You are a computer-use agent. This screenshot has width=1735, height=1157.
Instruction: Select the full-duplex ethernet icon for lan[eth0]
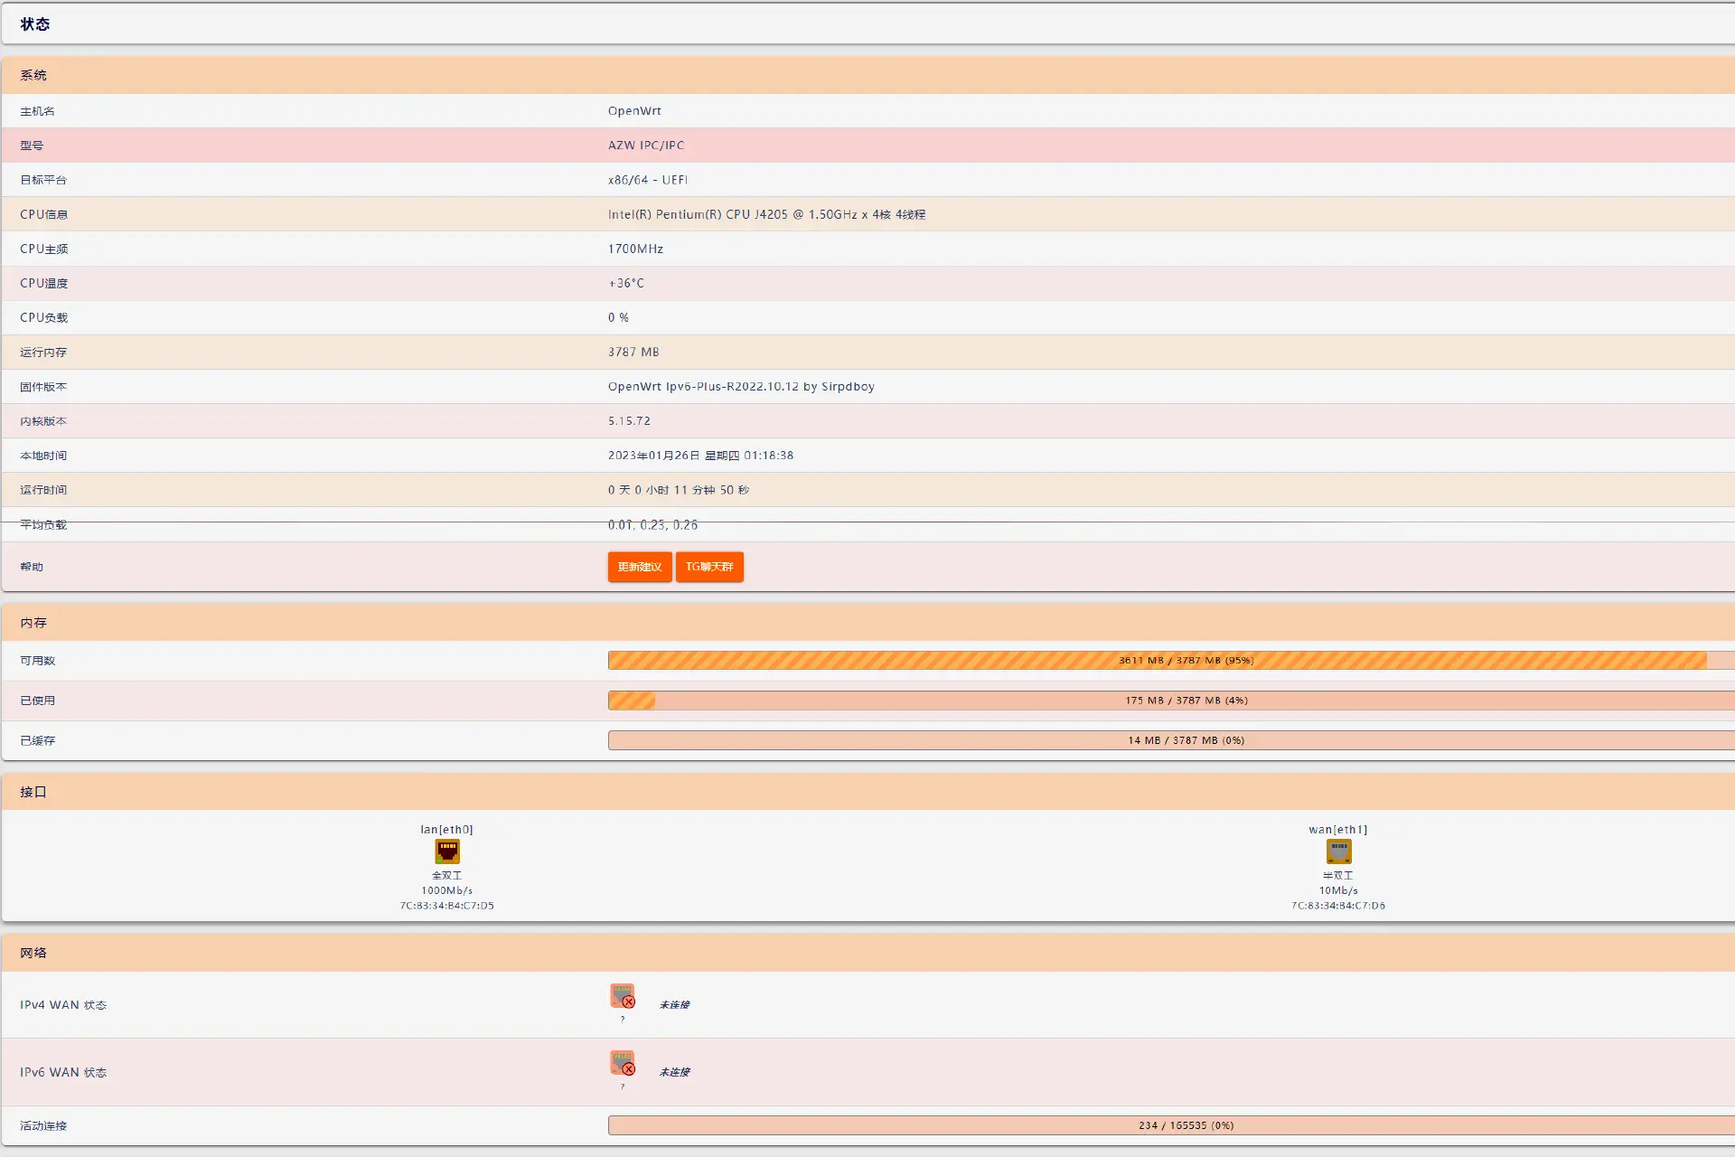pos(446,851)
